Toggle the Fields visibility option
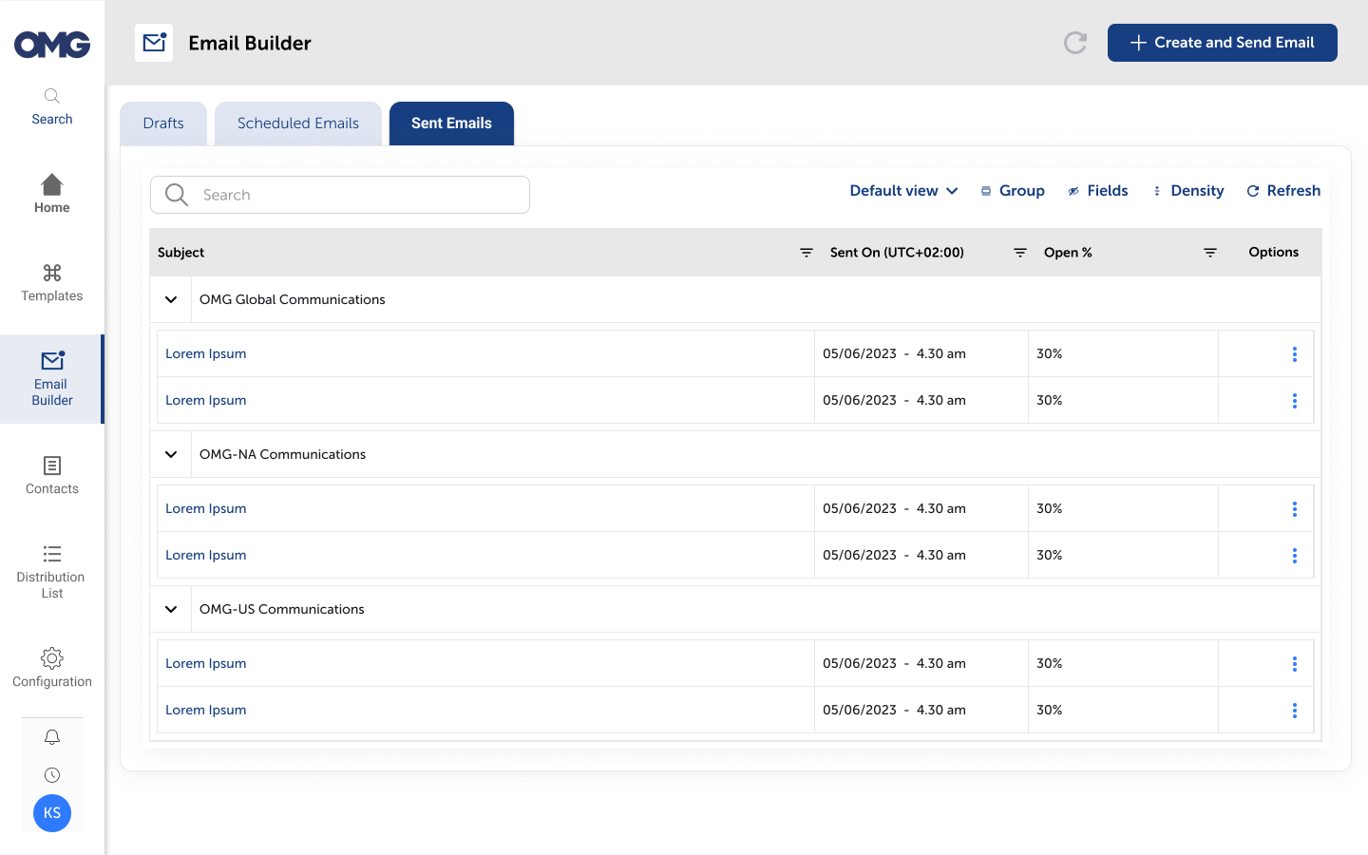The height and width of the screenshot is (855, 1368). coord(1097,191)
